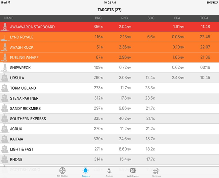
Task: Click the buoy icon beside AWASH ROCK
Action: (x=5, y=47)
